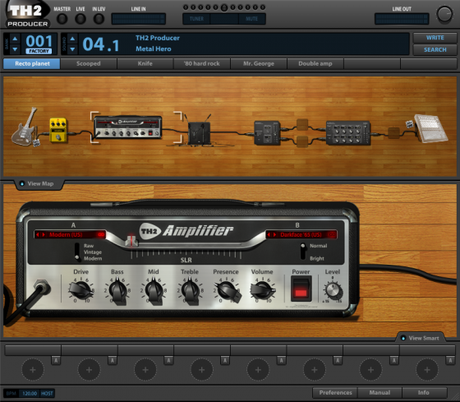The image size is (460, 402).
Task: Open the Darkface '65 (US) model selector
Action: point(301,234)
